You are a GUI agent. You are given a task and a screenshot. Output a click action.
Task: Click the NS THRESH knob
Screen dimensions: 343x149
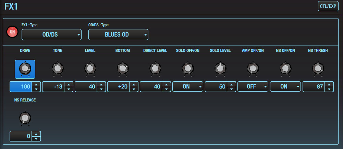pyautogui.click(x=318, y=69)
